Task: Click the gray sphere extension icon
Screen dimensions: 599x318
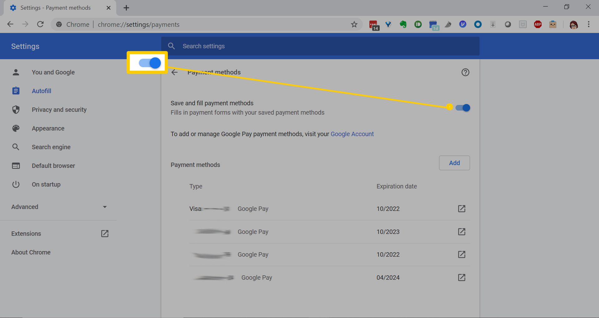Action: (508, 24)
